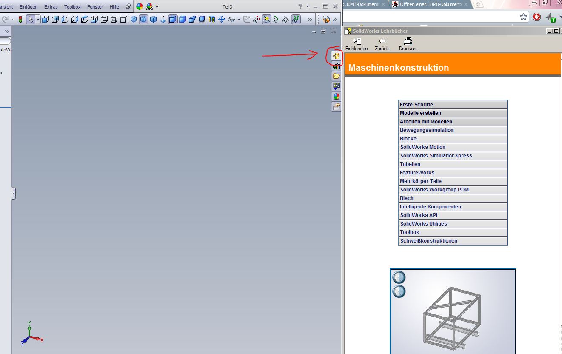
Task: Open the Toolbox tutorial link in Lehrbücher
Action: click(x=453, y=232)
